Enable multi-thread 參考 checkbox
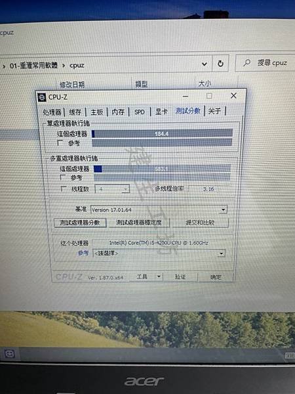 pyautogui.click(x=63, y=177)
